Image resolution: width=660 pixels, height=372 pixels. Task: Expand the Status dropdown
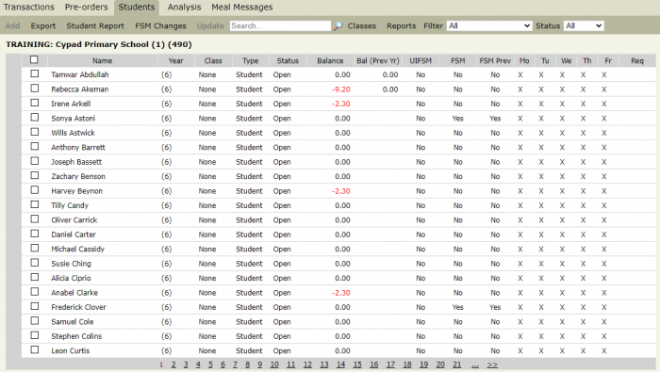click(x=584, y=26)
